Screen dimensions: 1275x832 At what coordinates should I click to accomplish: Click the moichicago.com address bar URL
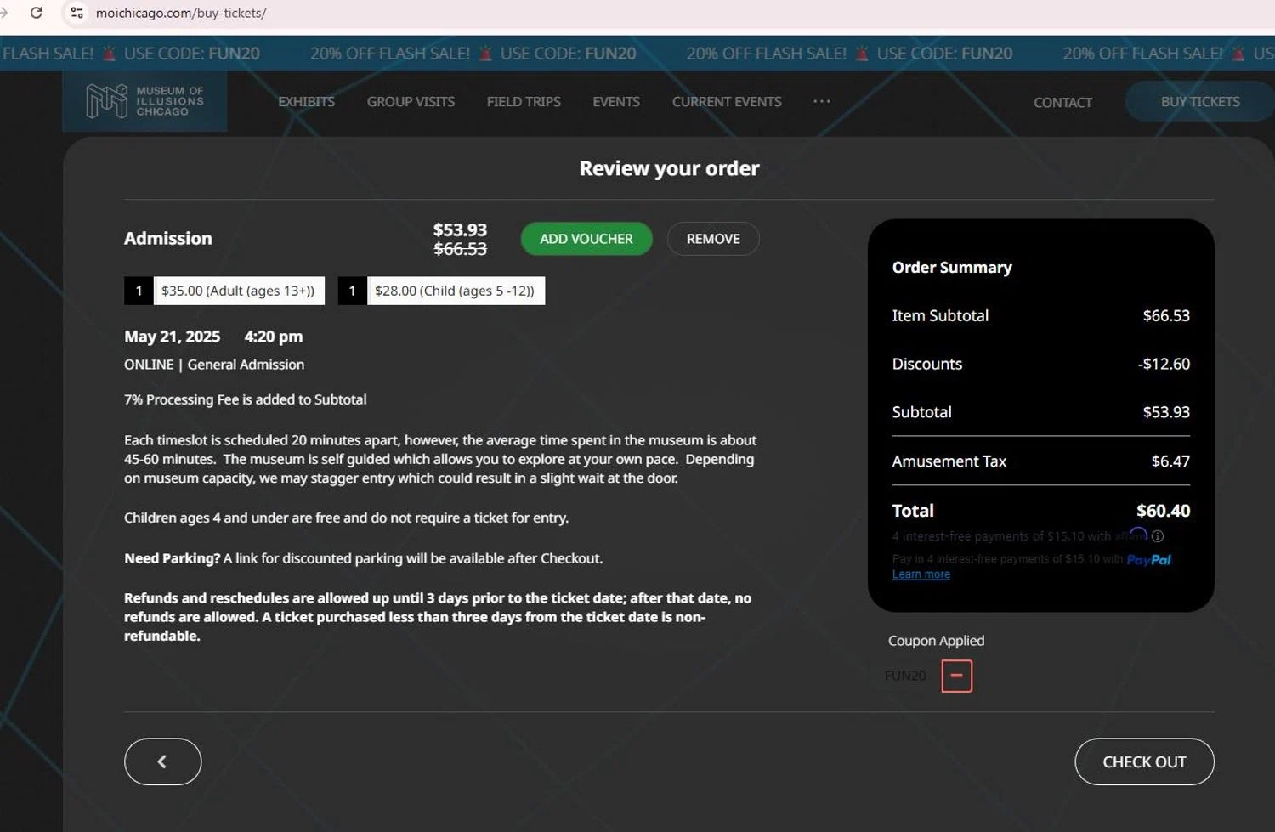(x=181, y=14)
